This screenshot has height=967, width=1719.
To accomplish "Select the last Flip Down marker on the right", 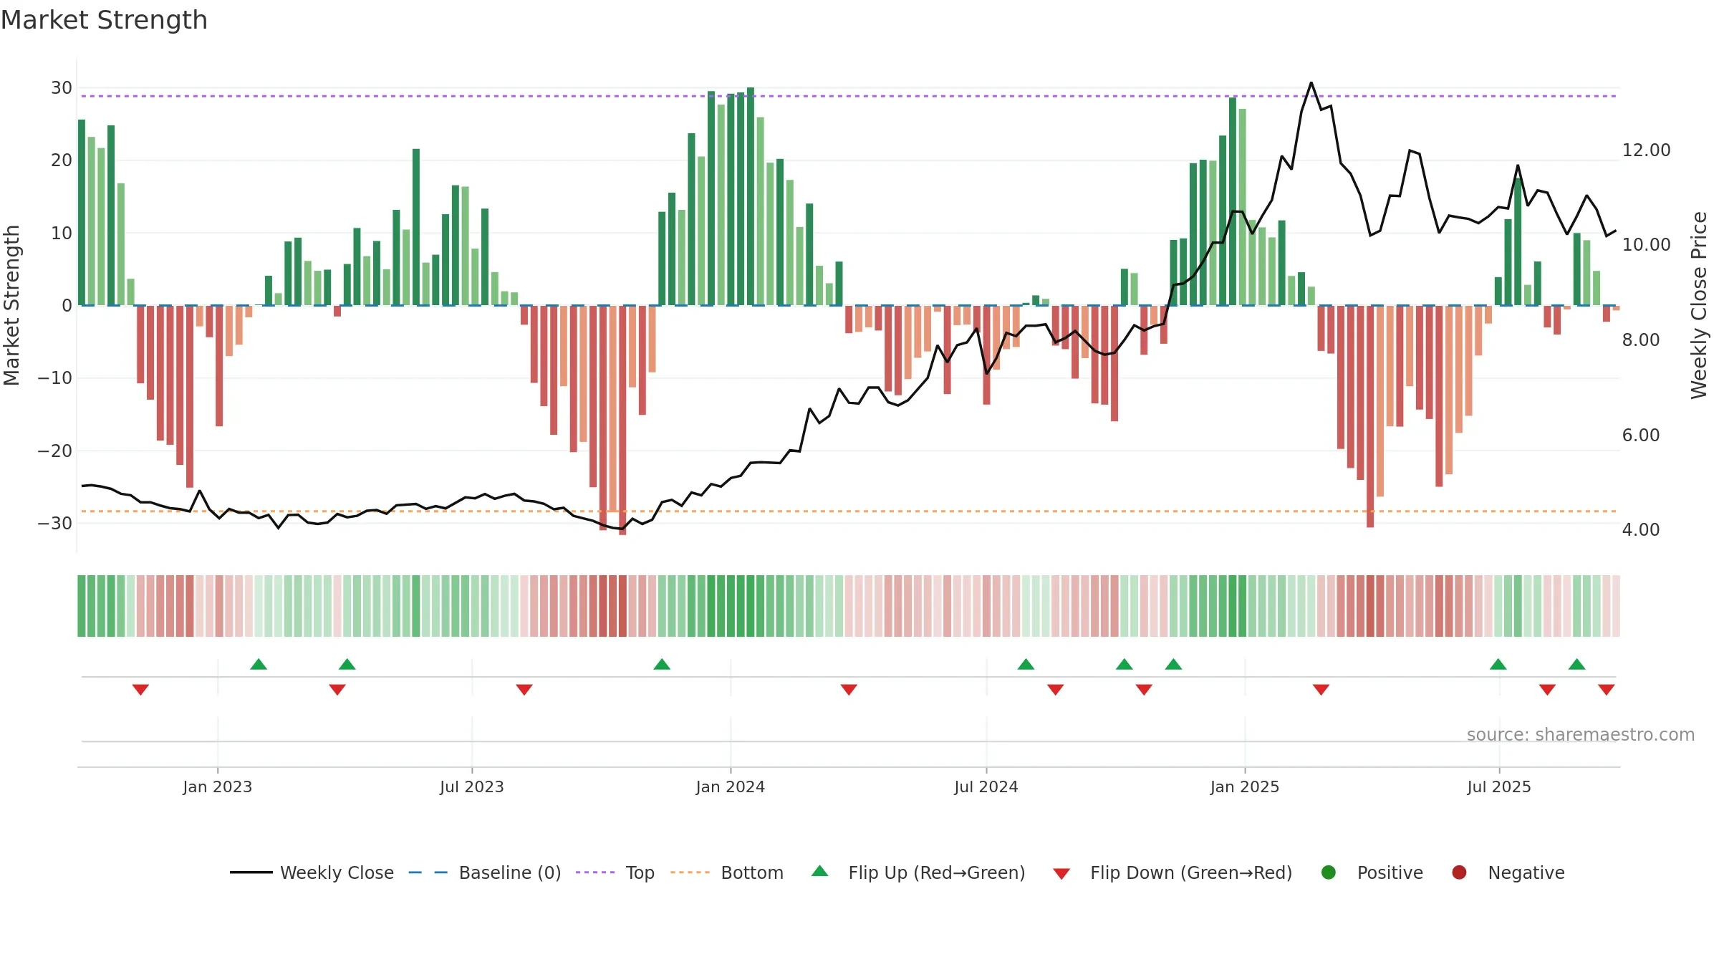I will coord(1607,690).
